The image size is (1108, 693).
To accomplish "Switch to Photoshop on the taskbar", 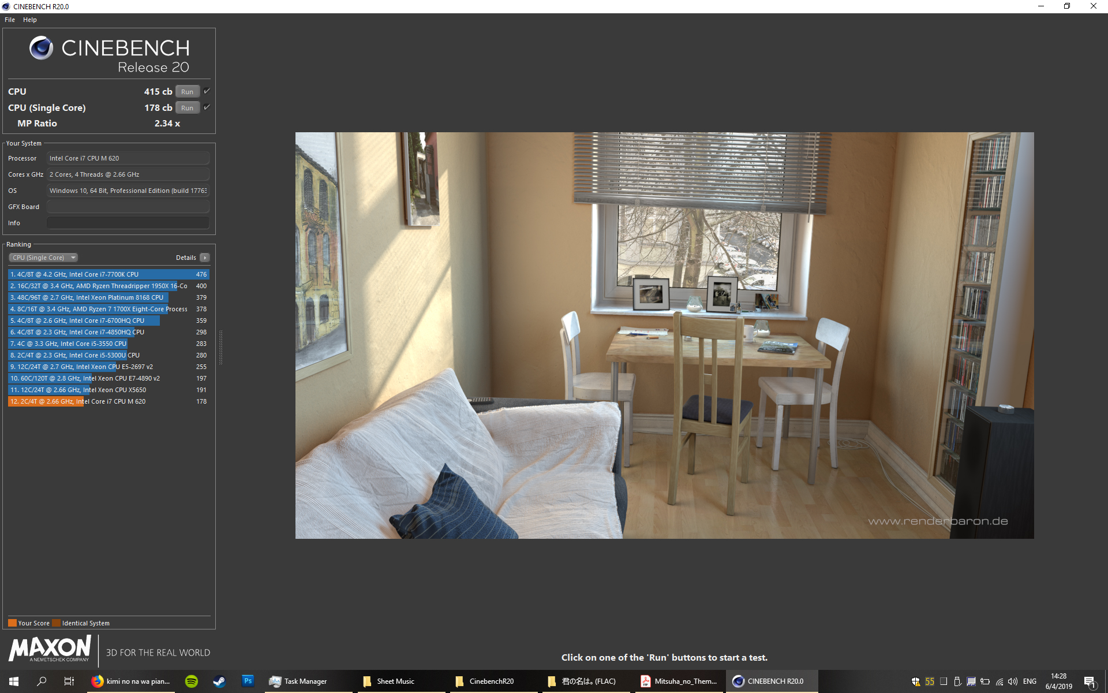I will [248, 681].
